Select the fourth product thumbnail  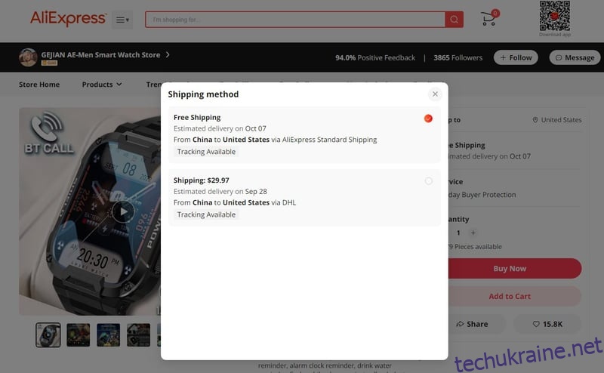click(138, 334)
